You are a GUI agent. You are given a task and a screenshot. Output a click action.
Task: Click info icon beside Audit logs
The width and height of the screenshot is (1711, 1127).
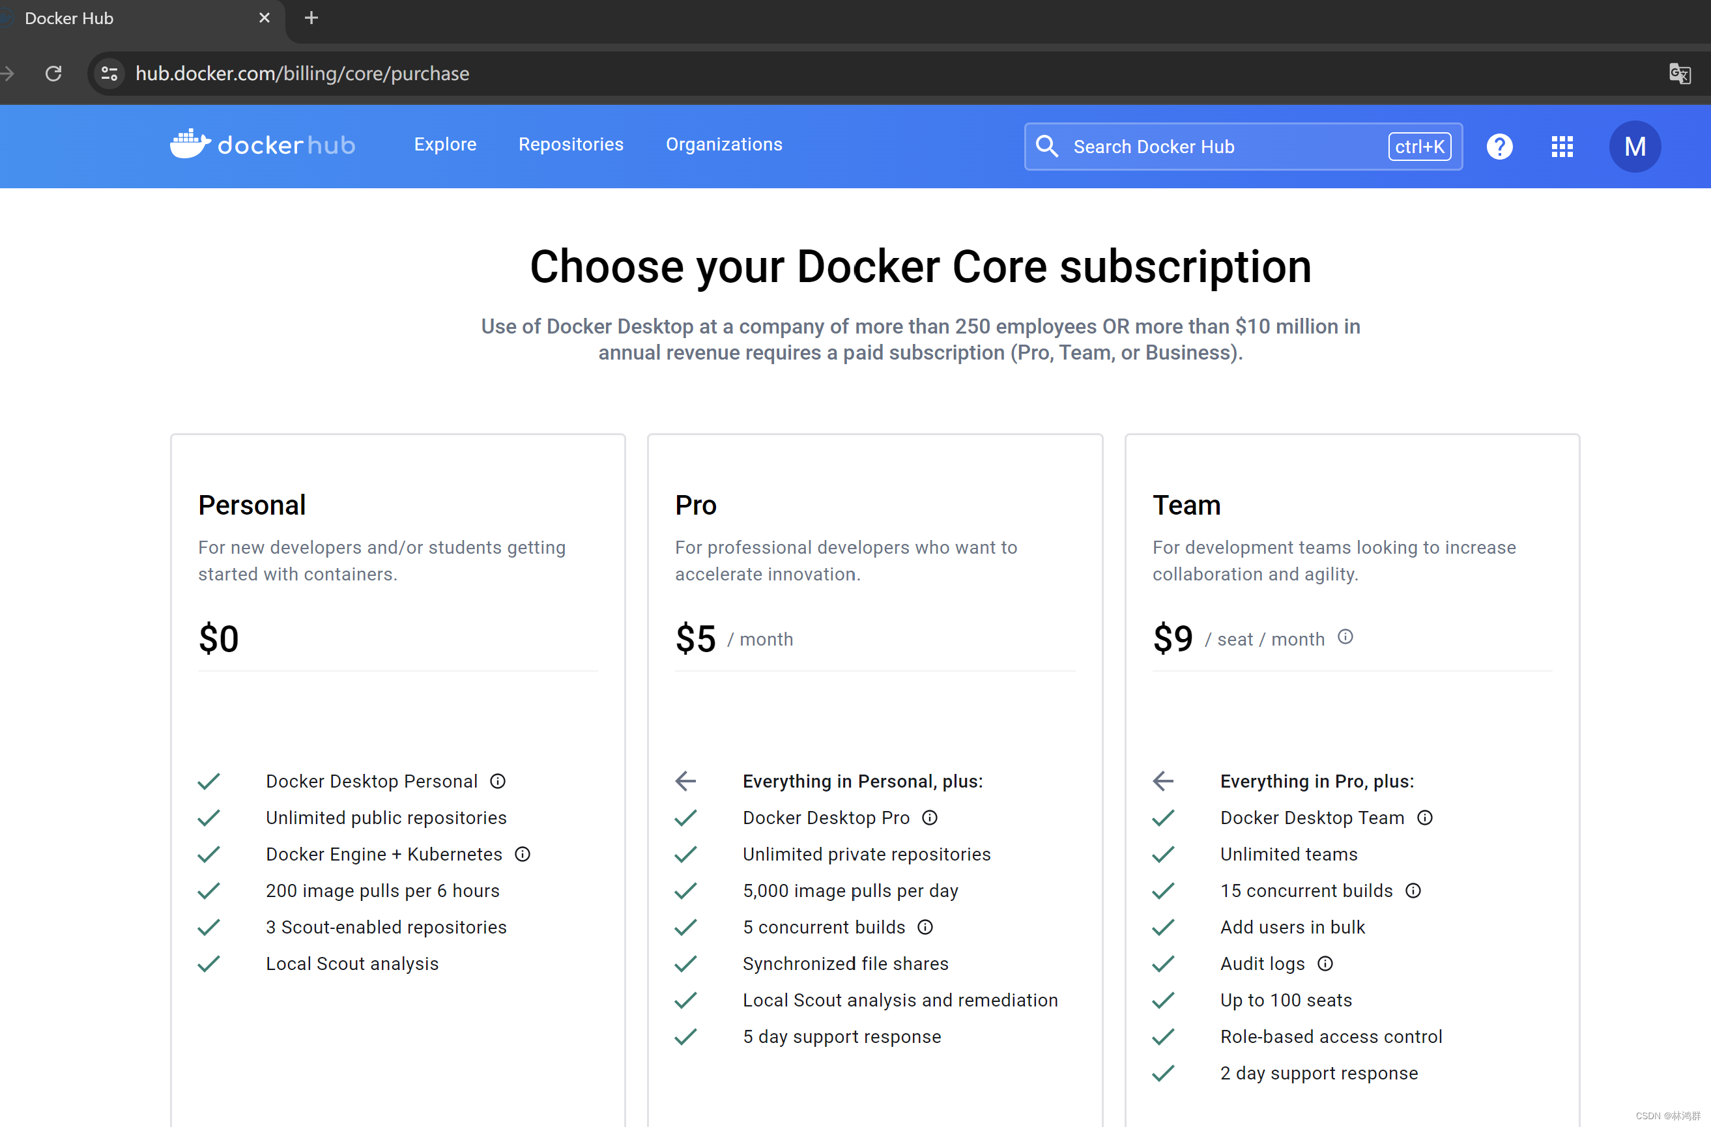click(x=1325, y=964)
